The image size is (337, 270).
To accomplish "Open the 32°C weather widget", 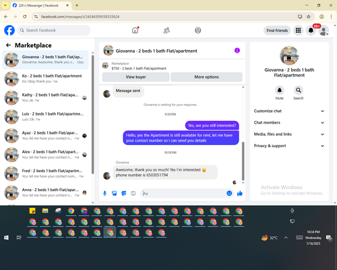I will (x=270, y=238).
